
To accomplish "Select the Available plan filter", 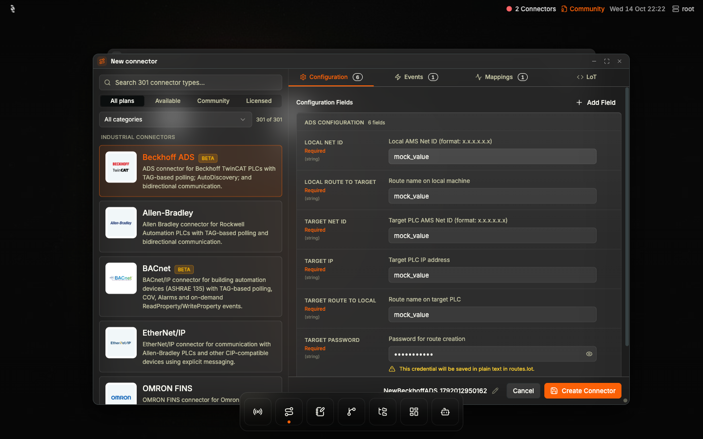I will tap(167, 101).
